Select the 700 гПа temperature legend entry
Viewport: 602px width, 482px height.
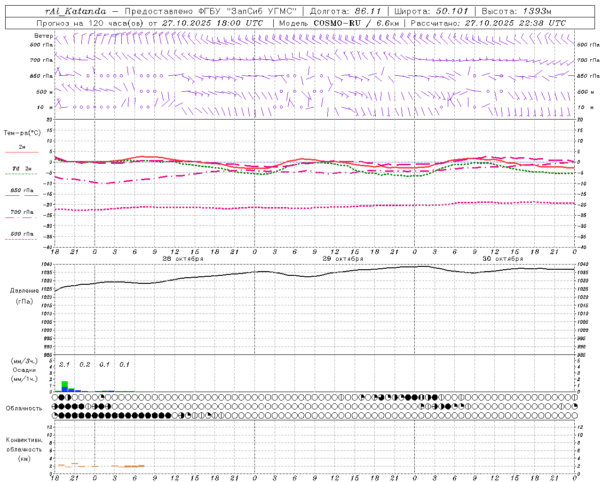(x=22, y=212)
